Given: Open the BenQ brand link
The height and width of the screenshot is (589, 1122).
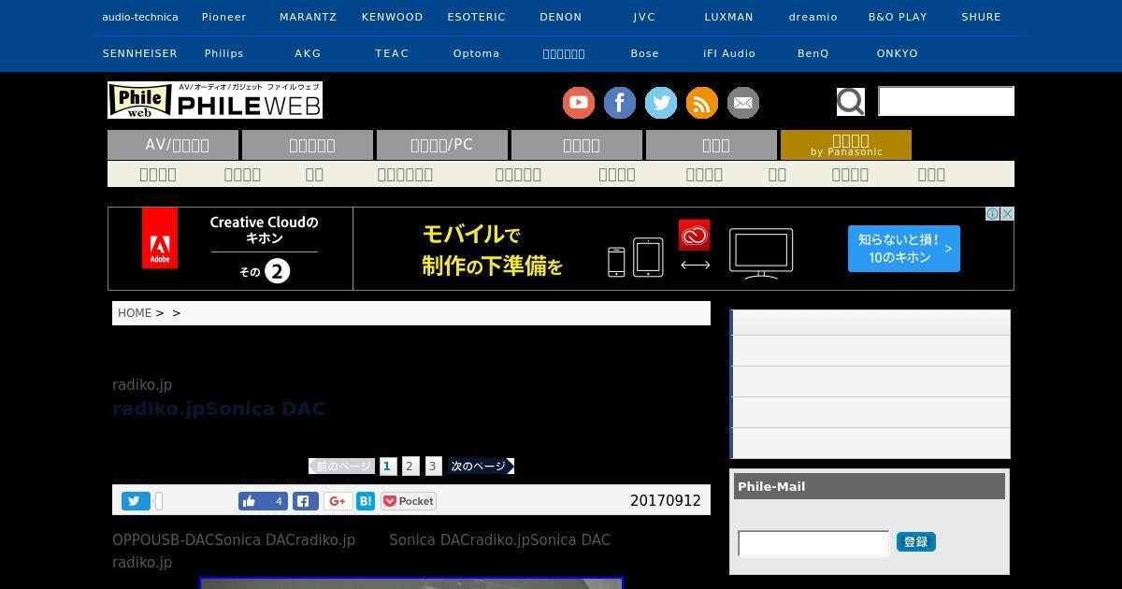Looking at the screenshot, I should [813, 53].
